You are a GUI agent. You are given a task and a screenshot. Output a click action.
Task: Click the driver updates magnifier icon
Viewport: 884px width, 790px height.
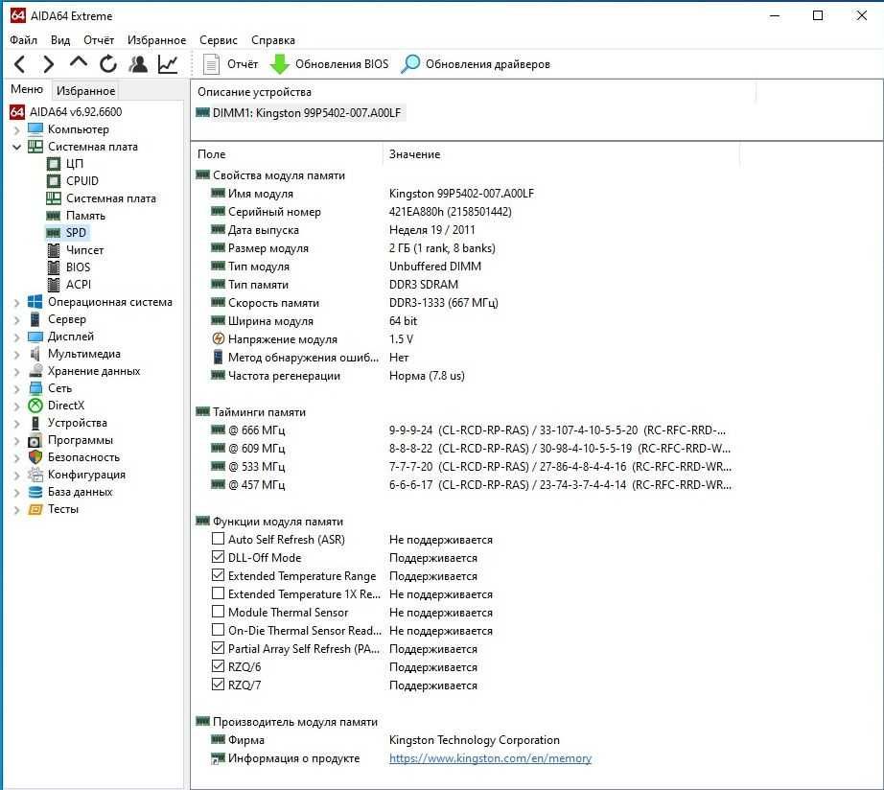tap(410, 64)
